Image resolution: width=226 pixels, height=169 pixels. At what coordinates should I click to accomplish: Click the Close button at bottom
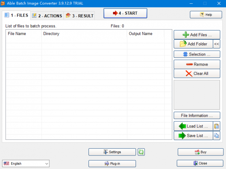200,163
